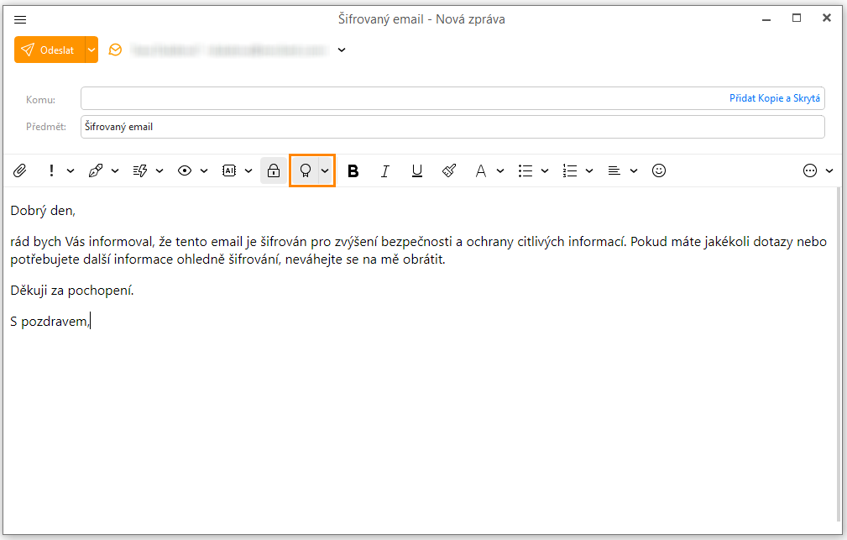Click the clear formatting brush icon

point(449,170)
